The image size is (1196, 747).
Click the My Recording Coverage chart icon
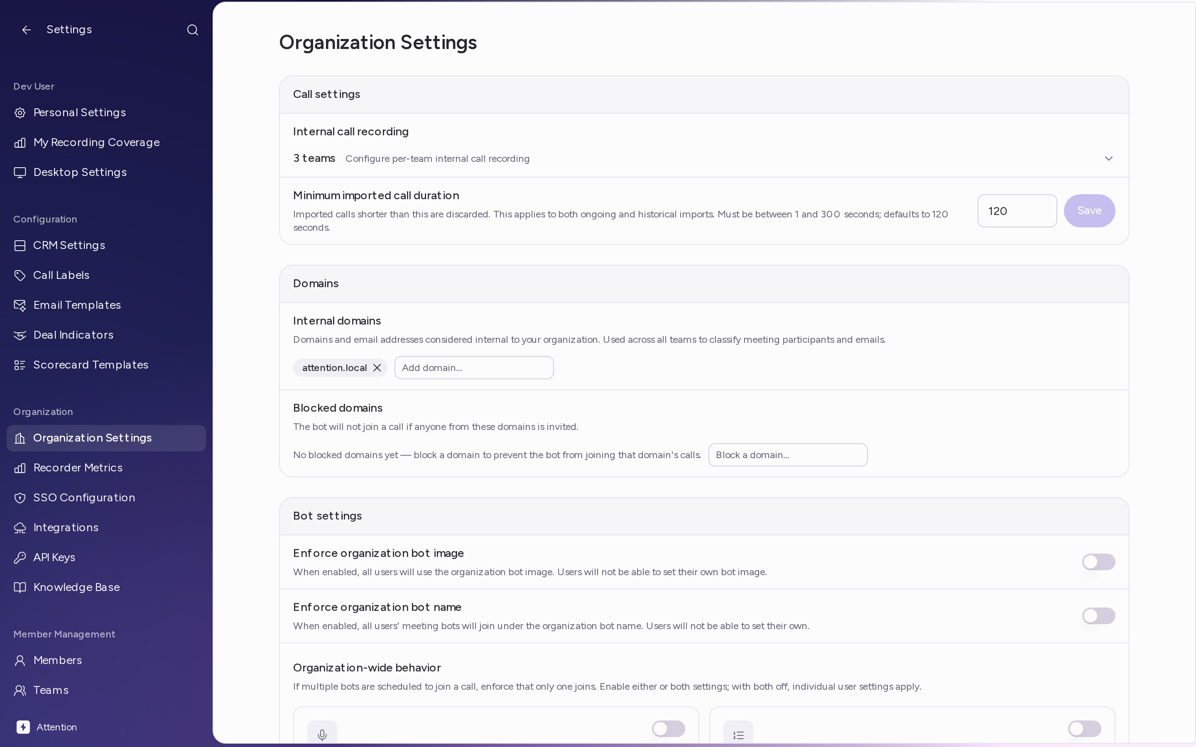click(20, 143)
